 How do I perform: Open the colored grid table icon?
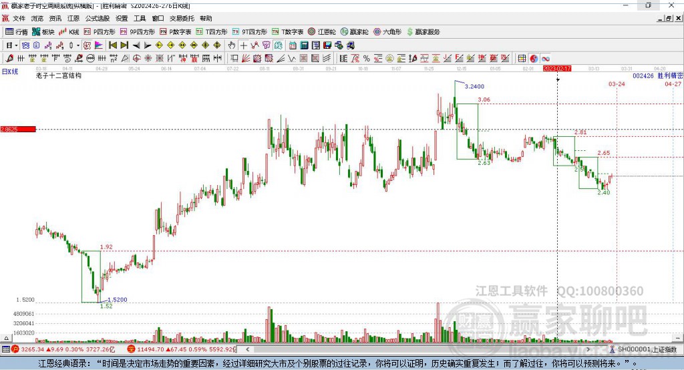point(521,59)
